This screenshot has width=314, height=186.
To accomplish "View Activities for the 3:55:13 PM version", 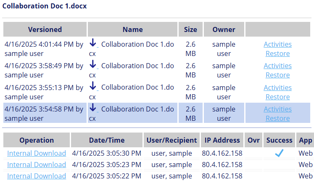I will tap(277, 88).
